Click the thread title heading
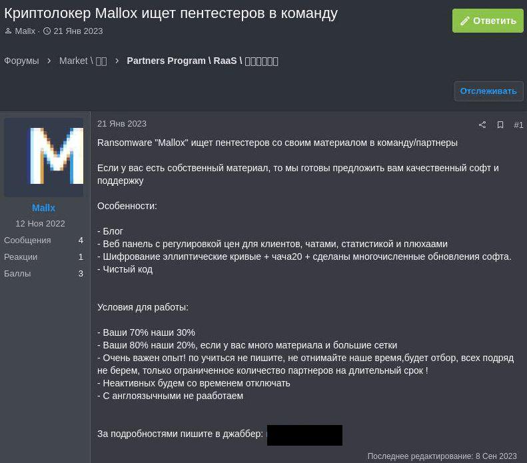The image size is (527, 463). [171, 13]
